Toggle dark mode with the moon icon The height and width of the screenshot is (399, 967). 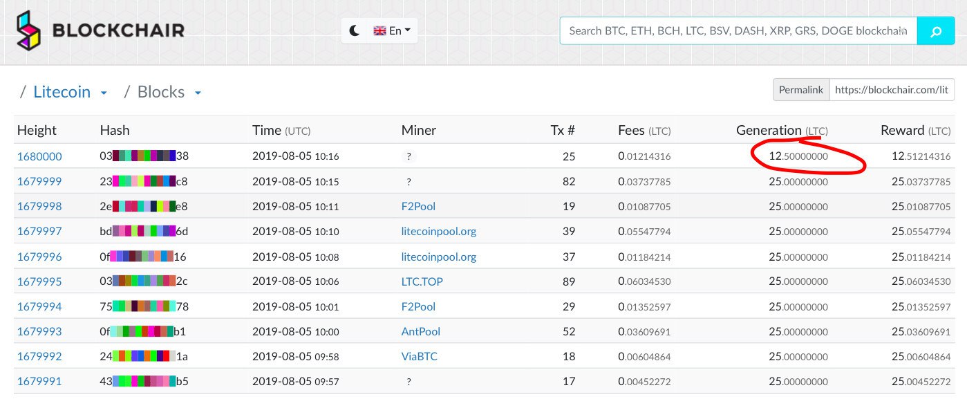pyautogui.click(x=355, y=30)
